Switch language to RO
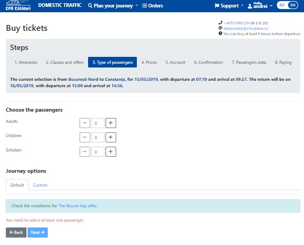 (282, 5)
